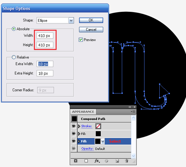Screen dimensions: 186x167
Task: Open Add New Effect fx menu
Action: [x=97, y=161]
